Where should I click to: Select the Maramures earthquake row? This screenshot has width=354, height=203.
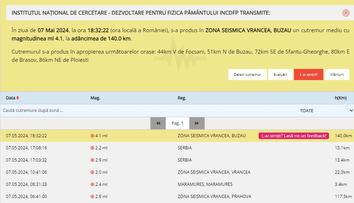tap(177, 185)
